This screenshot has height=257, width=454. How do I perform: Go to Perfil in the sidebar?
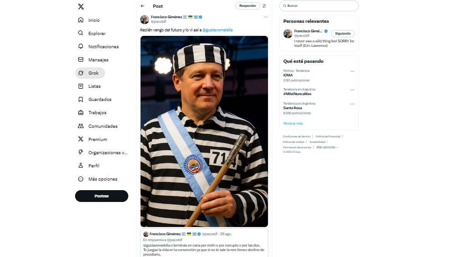pyautogui.click(x=94, y=166)
